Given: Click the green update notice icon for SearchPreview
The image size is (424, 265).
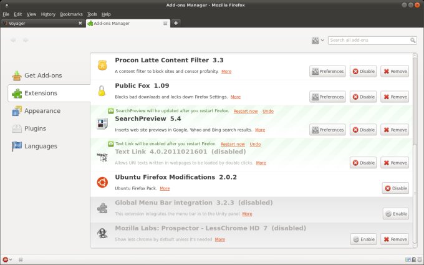Looking at the screenshot, I should 111,111.
